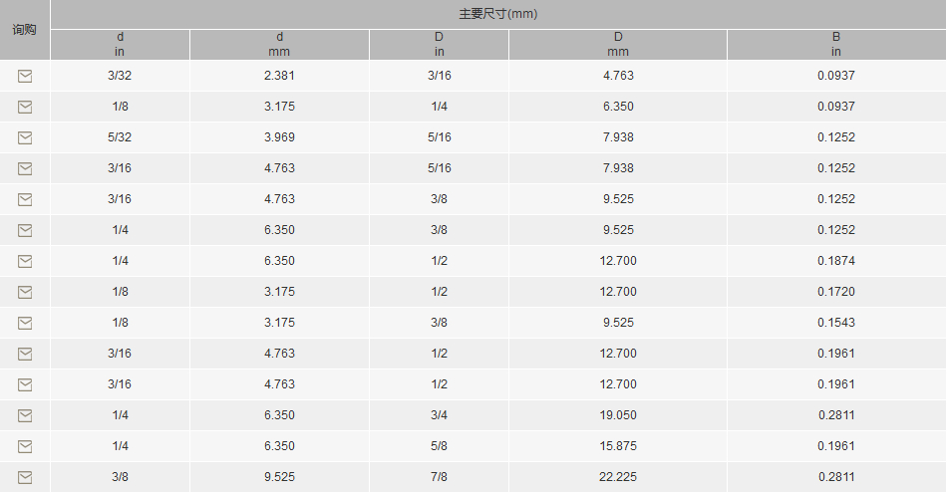Click the d mm column header
Viewport: 947px width, 492px height.
279,45
